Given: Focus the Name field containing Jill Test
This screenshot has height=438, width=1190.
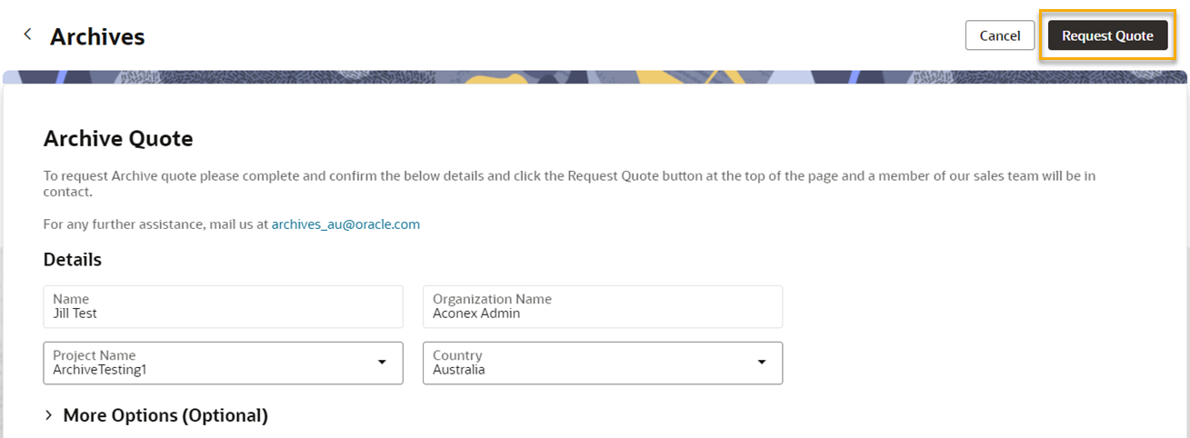Looking at the screenshot, I should point(223,306).
